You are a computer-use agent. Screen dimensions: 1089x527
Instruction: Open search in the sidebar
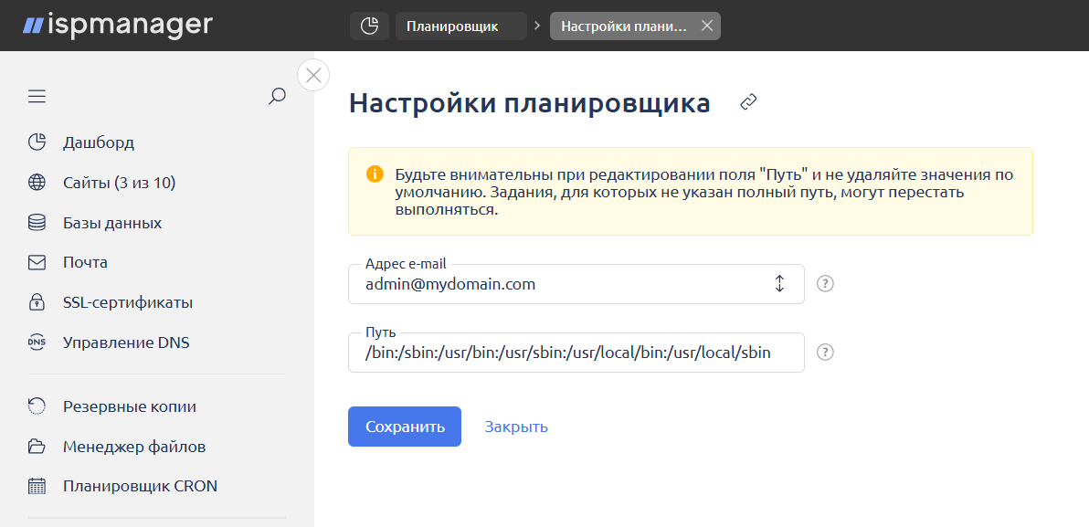276,95
